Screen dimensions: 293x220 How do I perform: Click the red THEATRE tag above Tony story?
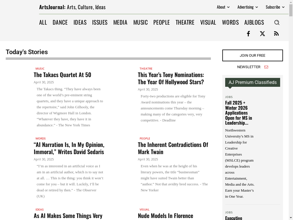pos(146,69)
